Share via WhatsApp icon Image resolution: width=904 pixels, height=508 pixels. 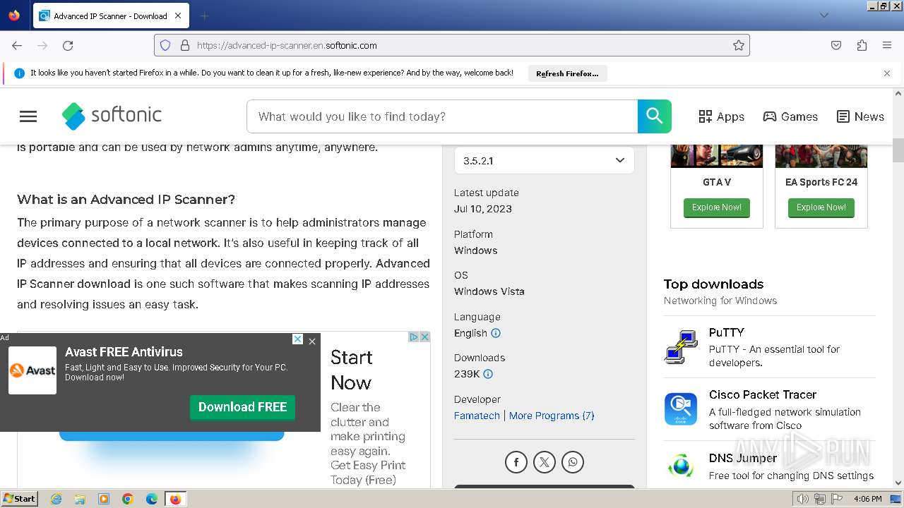click(573, 462)
